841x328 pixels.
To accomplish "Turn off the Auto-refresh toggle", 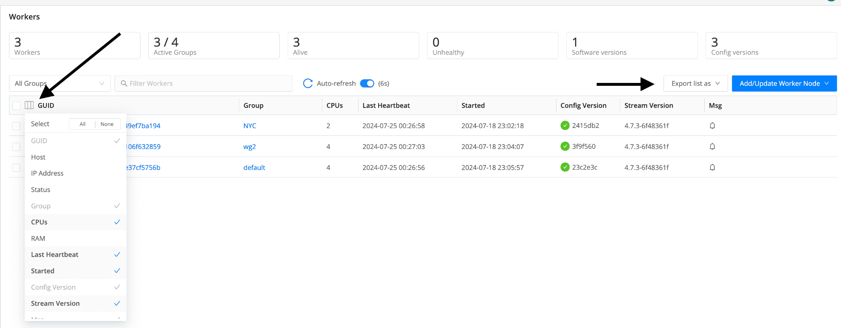I will coord(367,83).
